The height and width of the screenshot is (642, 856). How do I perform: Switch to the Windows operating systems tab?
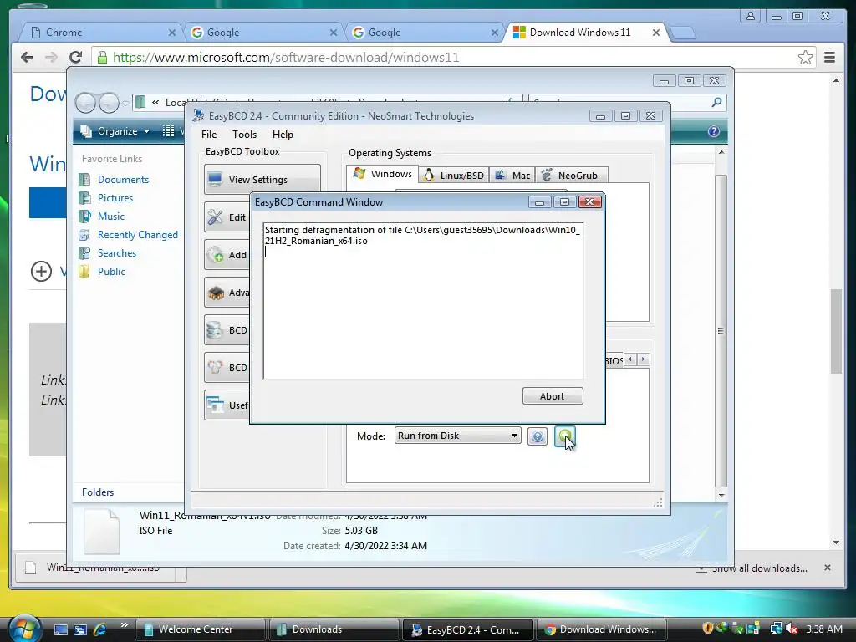[383, 174]
